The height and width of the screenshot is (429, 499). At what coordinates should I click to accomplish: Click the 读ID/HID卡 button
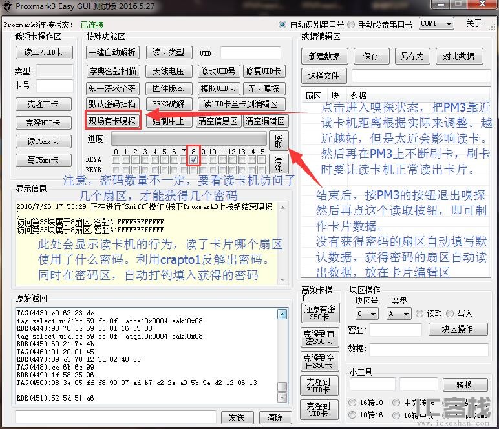(x=44, y=52)
